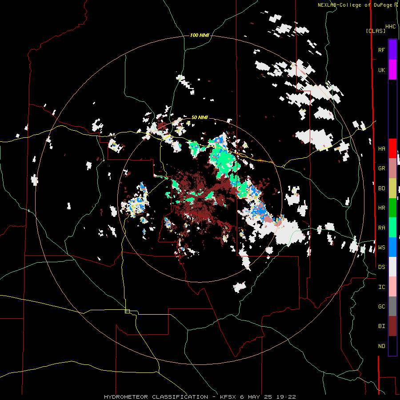The image size is (400, 400).
Task: Click the HA legend label
Action: click(381, 149)
